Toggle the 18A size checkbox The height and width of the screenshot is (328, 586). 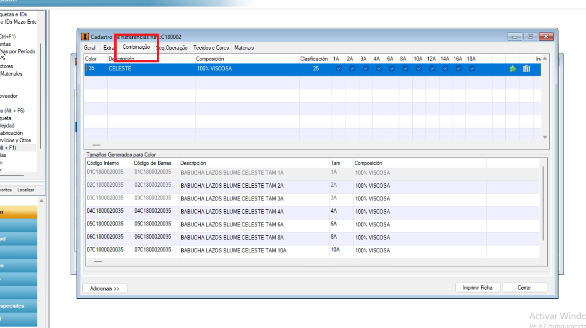coord(472,69)
